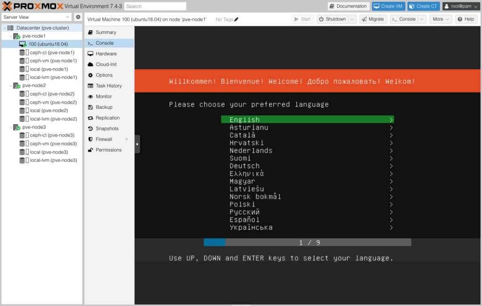
Task: Click the Replication arrows icon
Action: [x=90, y=118]
